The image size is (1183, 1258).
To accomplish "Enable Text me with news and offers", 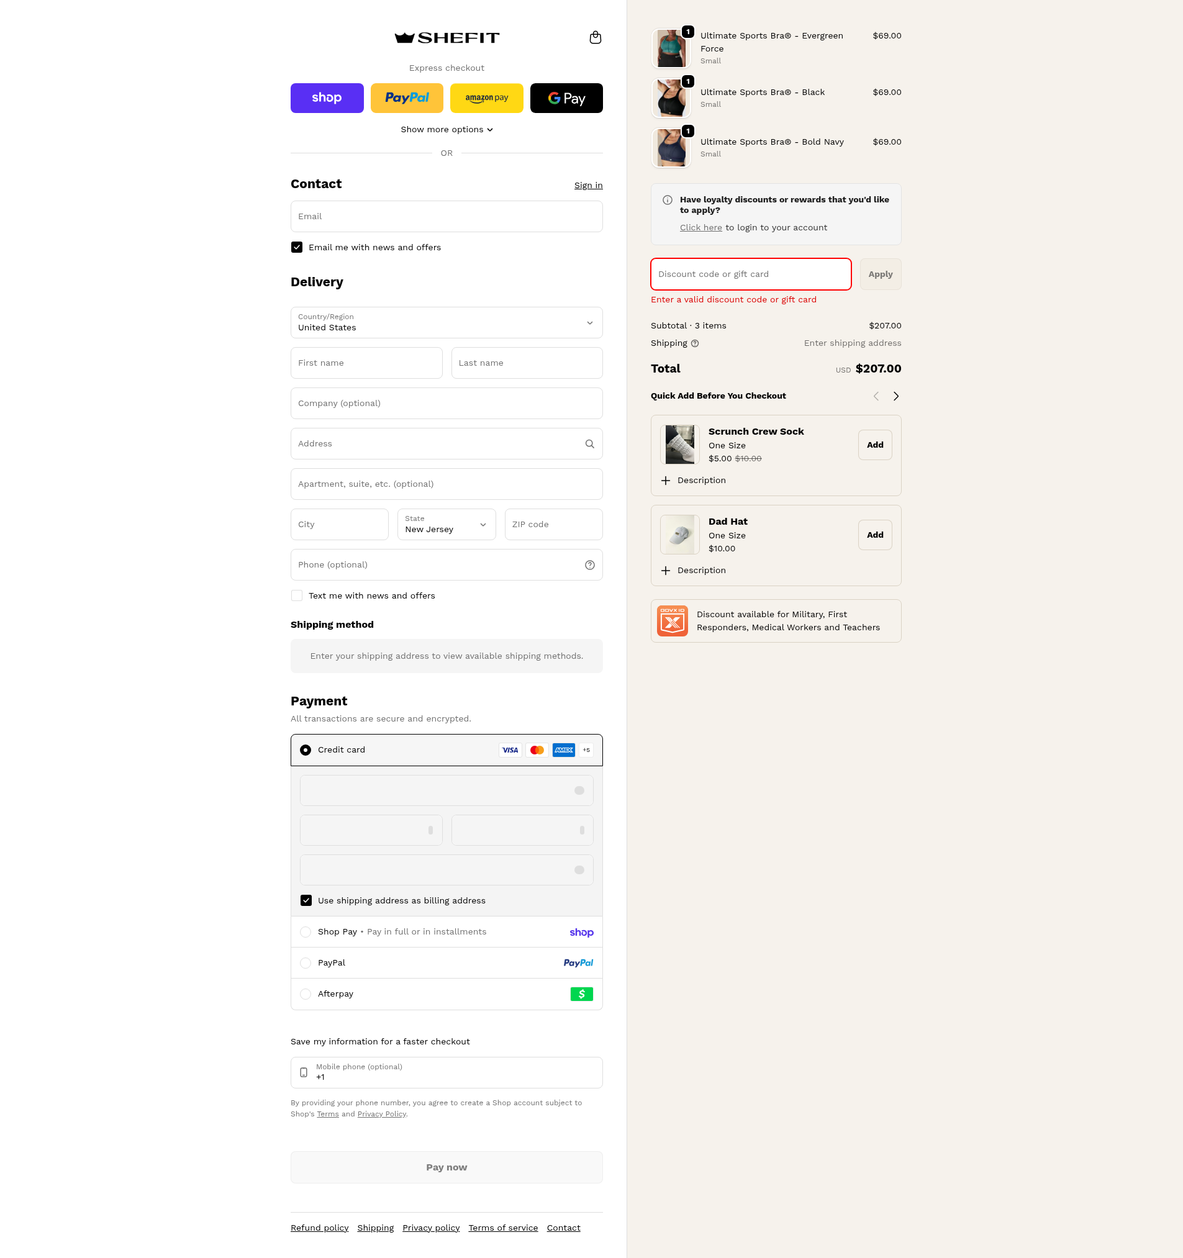I will tap(296, 595).
